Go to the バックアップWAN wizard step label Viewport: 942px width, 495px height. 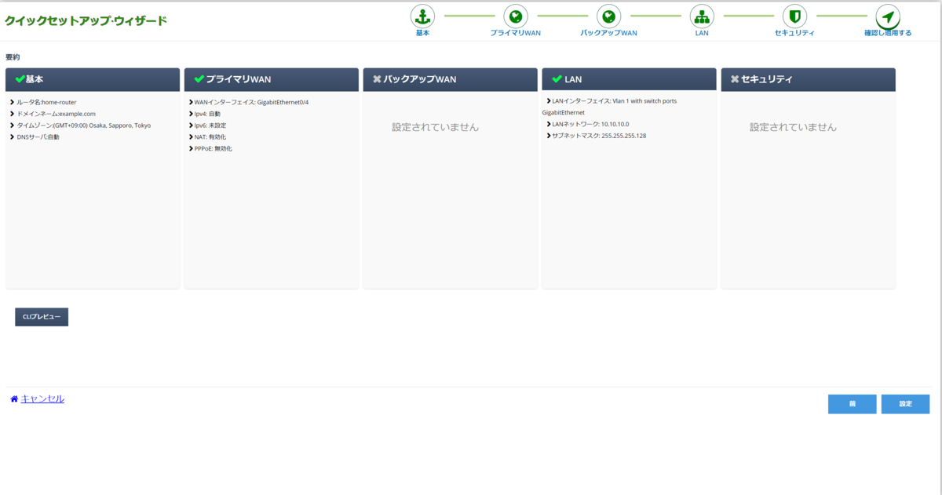[x=608, y=33]
